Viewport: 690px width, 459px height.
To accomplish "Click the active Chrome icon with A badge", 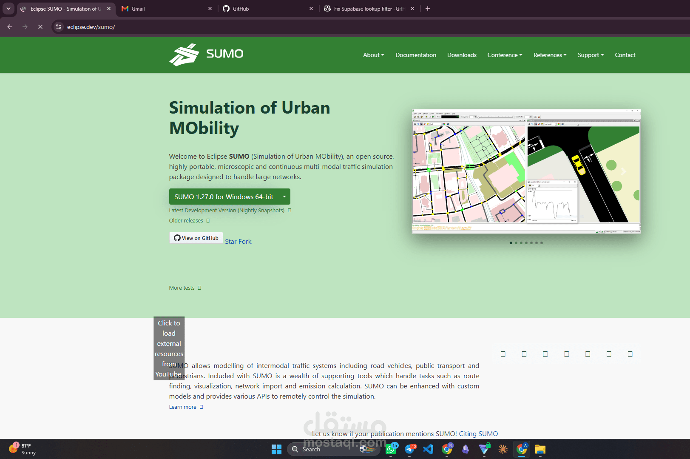I will click(522, 449).
